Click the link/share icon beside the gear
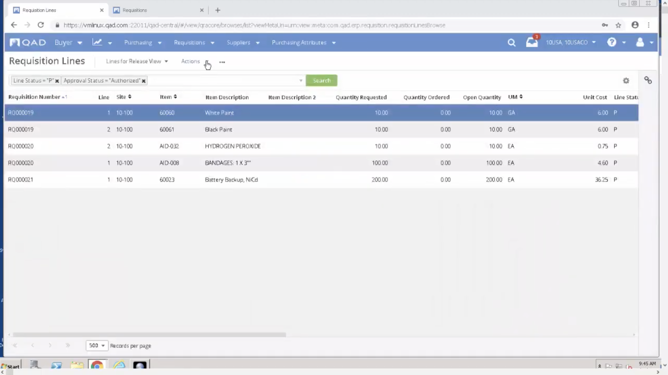Image resolution: width=668 pixels, height=375 pixels. tap(648, 80)
